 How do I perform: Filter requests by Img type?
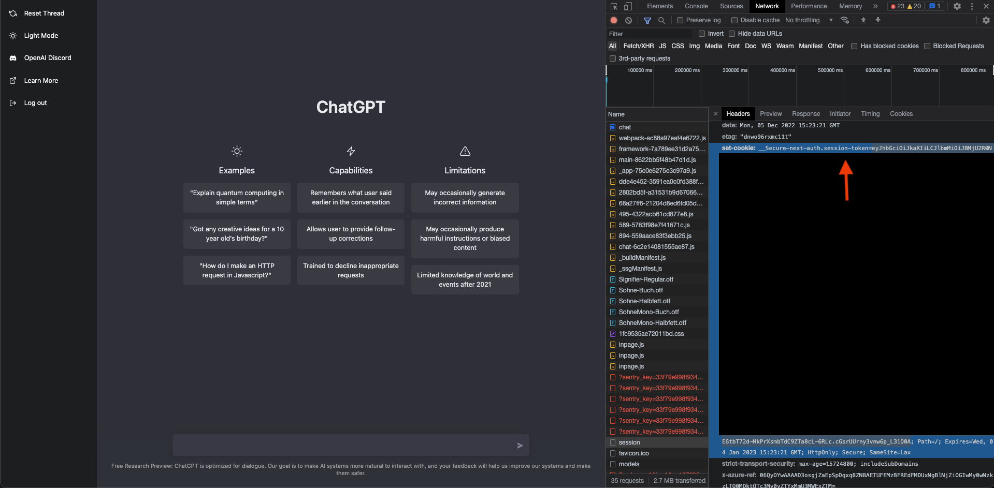pyautogui.click(x=694, y=46)
